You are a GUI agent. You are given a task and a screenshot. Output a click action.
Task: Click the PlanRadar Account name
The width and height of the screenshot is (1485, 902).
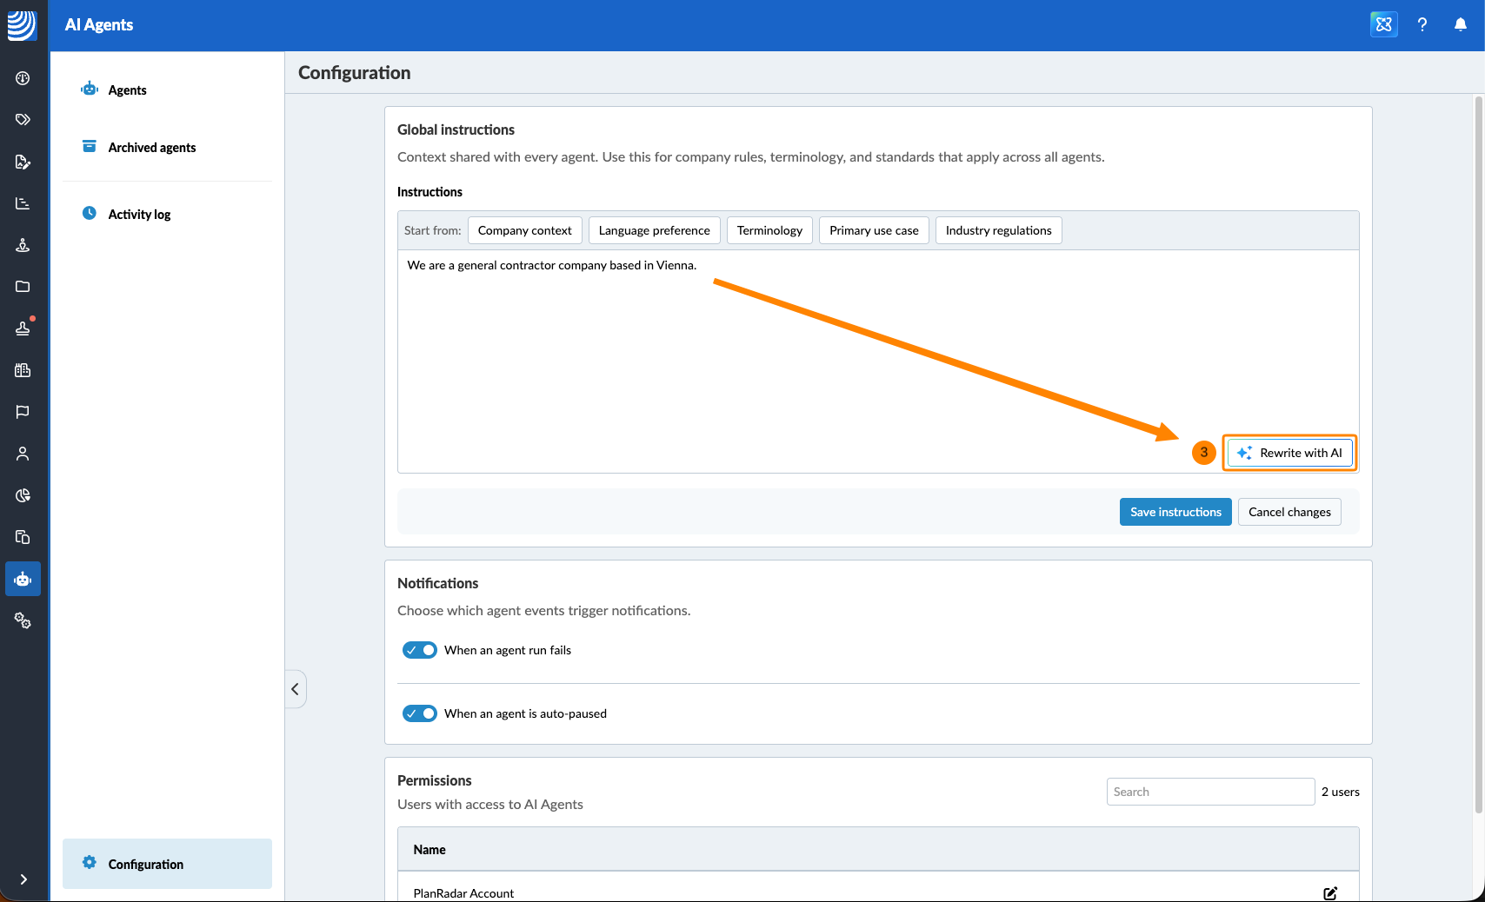pyautogui.click(x=463, y=893)
